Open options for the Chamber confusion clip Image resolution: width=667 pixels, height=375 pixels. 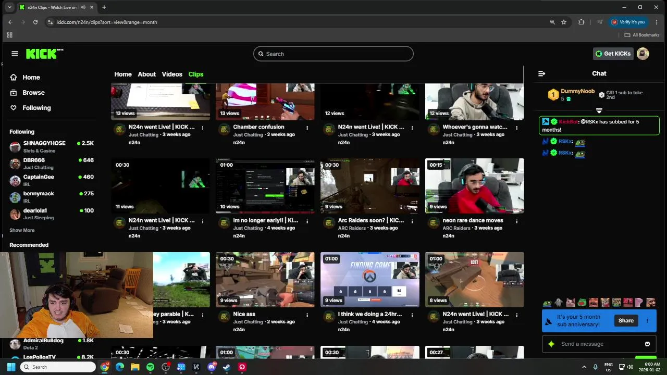[307, 128]
